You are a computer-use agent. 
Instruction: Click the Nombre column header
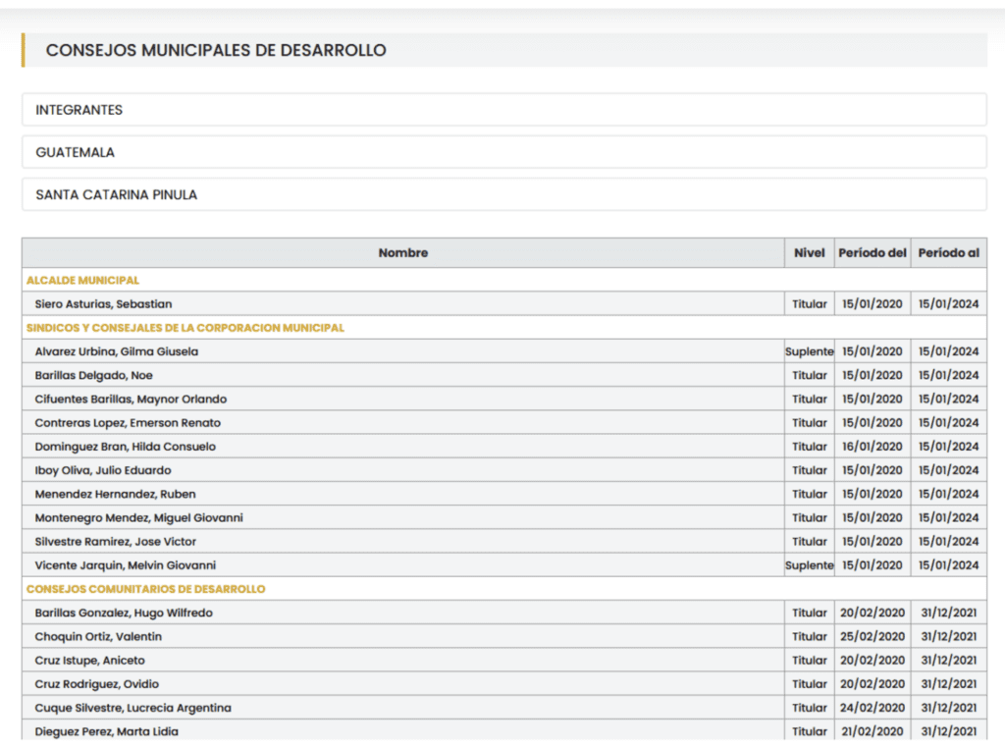(403, 253)
